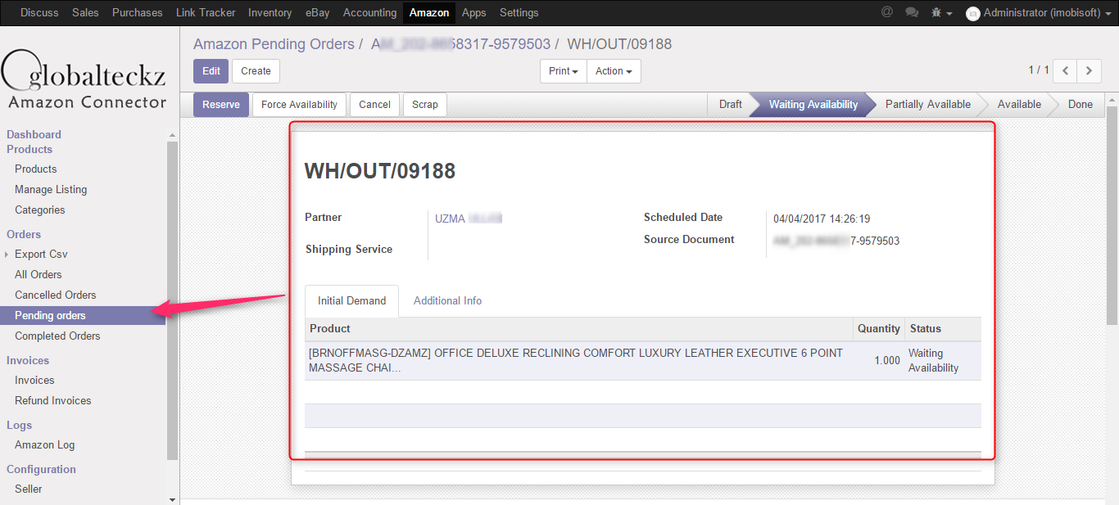Open Settings menu
1119x505 pixels.
pos(519,12)
